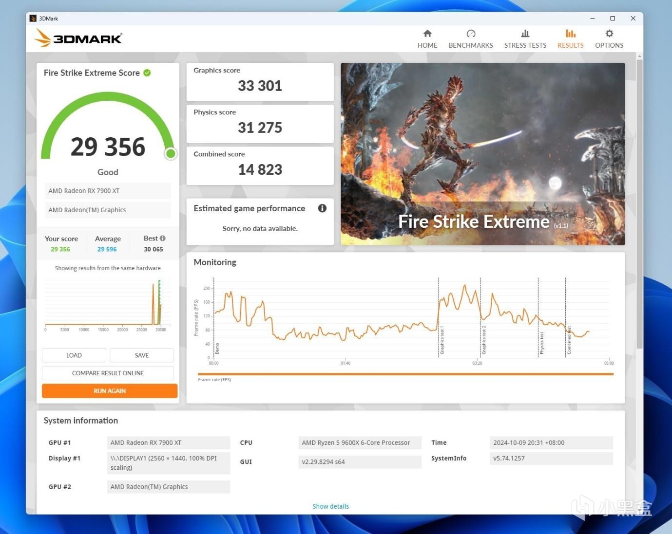Click the GPU #2 value AMD Radeon(TM) Graphics

point(169,487)
